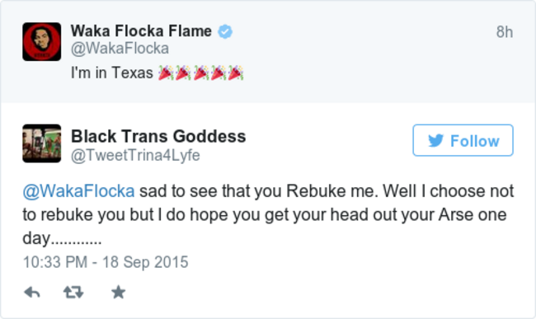Open the 8h timestamp link
This screenshot has width=536, height=319.
click(x=505, y=32)
